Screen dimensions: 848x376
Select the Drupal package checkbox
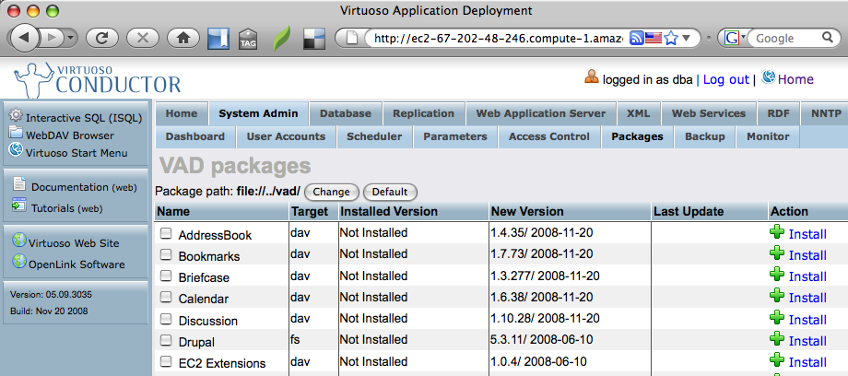click(x=166, y=340)
